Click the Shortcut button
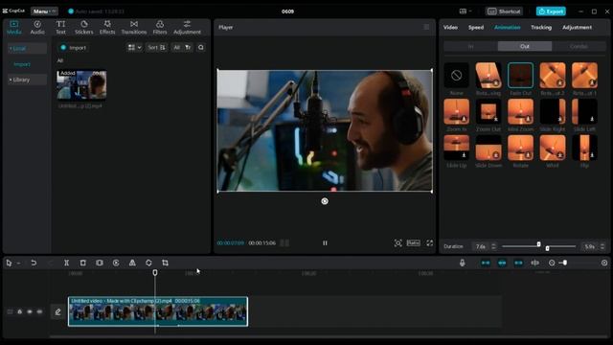The height and width of the screenshot is (345, 613). (504, 11)
